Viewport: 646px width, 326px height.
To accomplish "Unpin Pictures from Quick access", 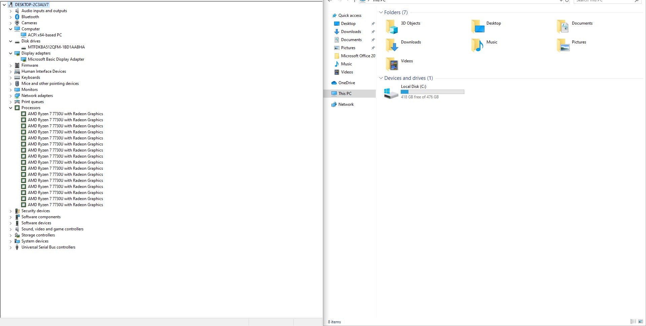I will 373,48.
